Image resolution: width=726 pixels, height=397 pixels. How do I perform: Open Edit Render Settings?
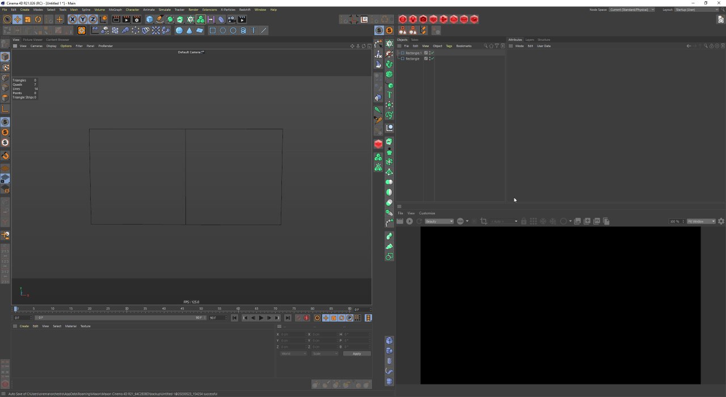click(x=137, y=19)
